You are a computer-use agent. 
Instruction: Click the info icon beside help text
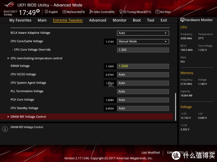5,129
